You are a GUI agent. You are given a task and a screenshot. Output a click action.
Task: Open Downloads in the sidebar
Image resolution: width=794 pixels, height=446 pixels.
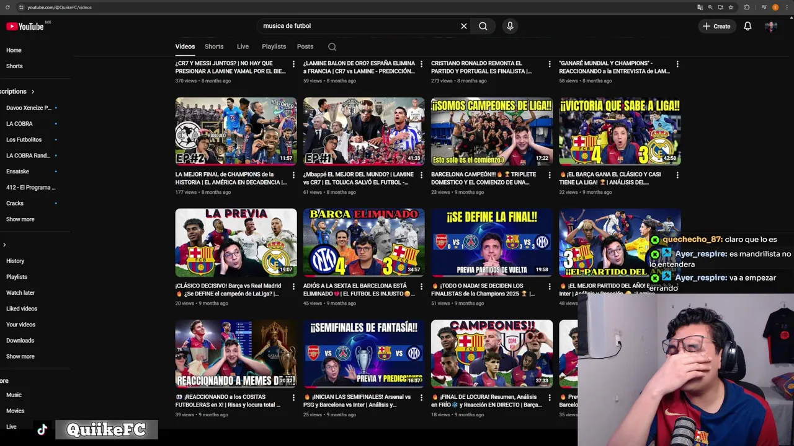tap(20, 341)
